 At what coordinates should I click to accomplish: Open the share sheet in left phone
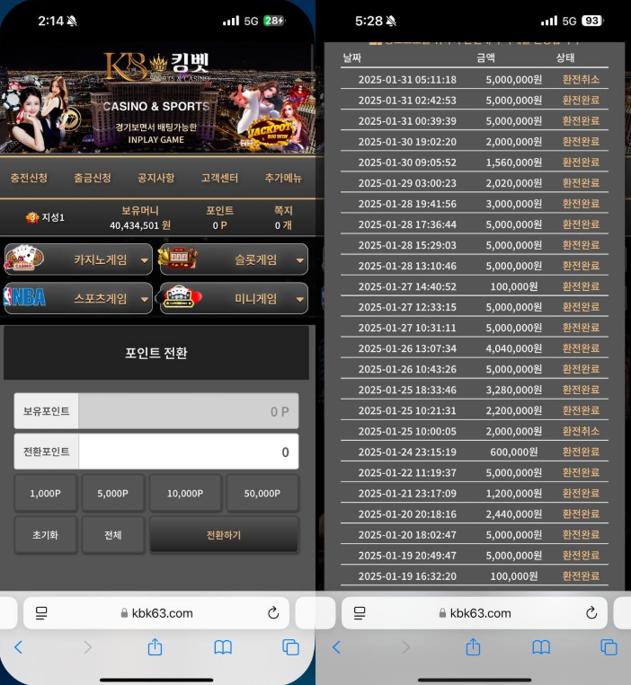pos(155,646)
